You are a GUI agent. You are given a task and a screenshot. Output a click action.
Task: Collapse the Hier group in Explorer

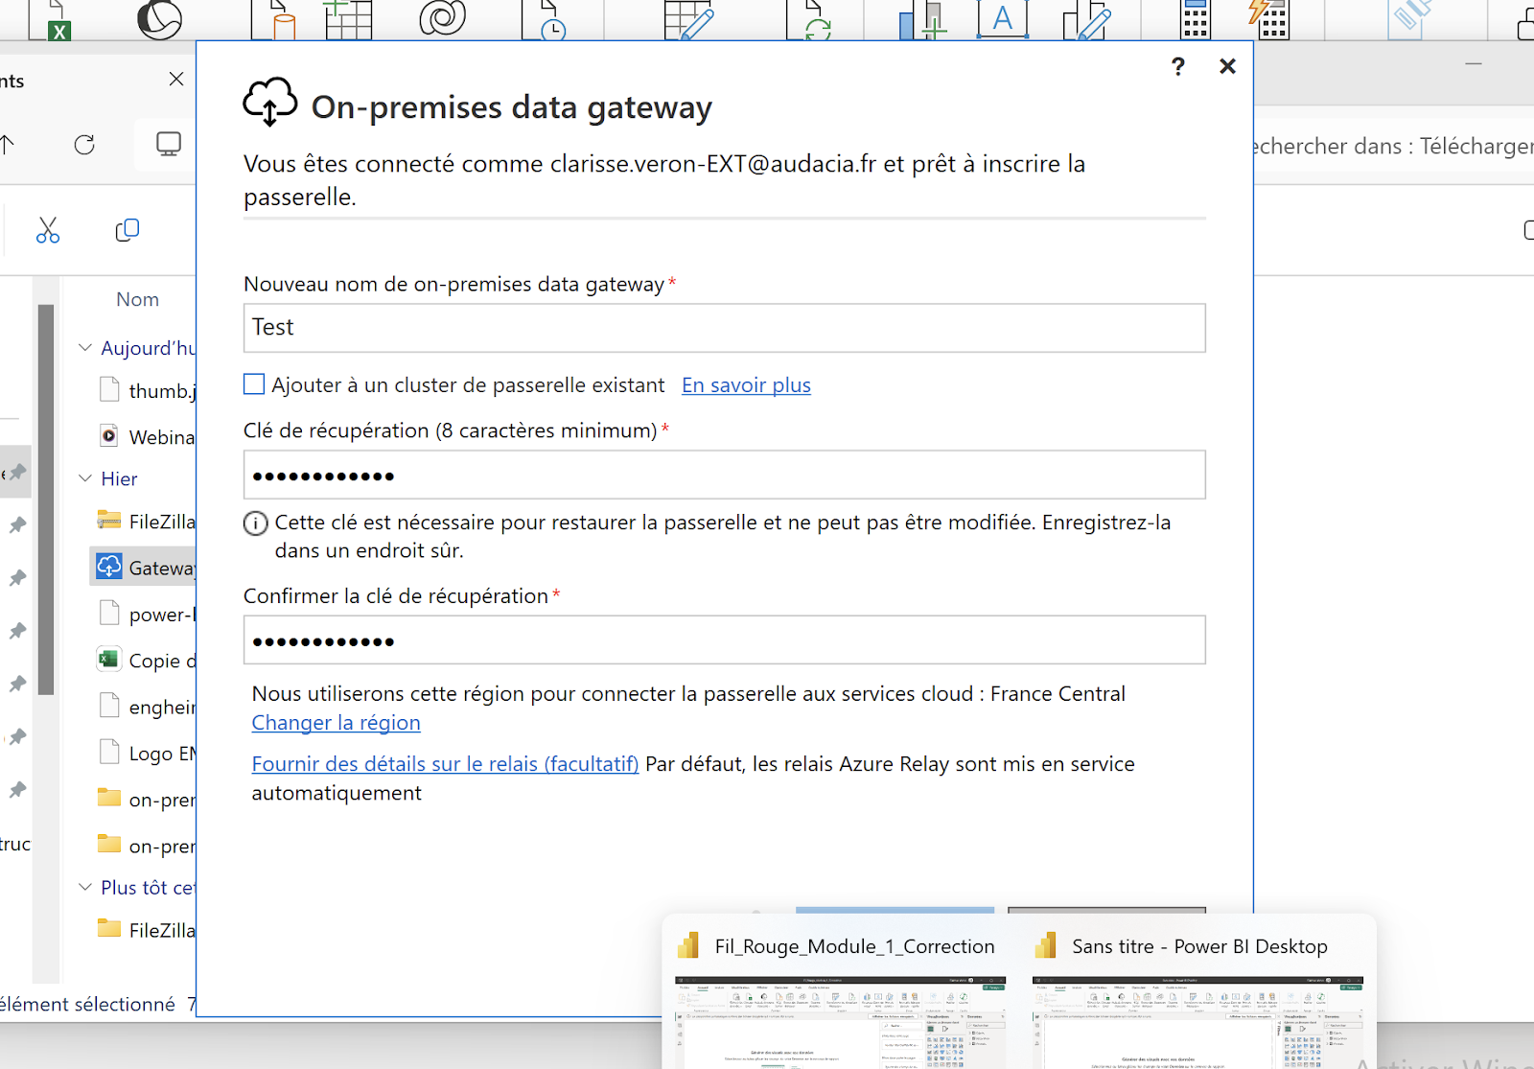coord(85,477)
